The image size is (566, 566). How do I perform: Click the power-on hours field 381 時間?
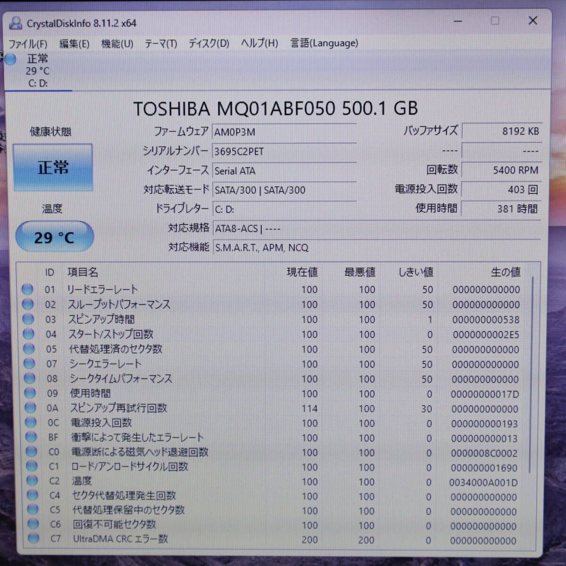[x=501, y=208]
